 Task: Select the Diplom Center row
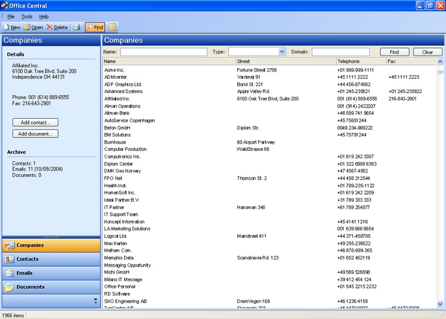[269, 164]
